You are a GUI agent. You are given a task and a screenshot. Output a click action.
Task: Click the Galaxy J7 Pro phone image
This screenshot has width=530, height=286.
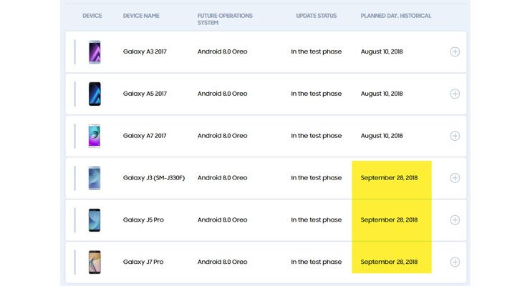tap(95, 262)
